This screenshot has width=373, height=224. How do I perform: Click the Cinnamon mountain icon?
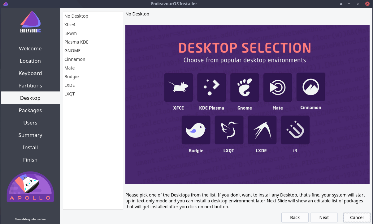[x=311, y=87]
